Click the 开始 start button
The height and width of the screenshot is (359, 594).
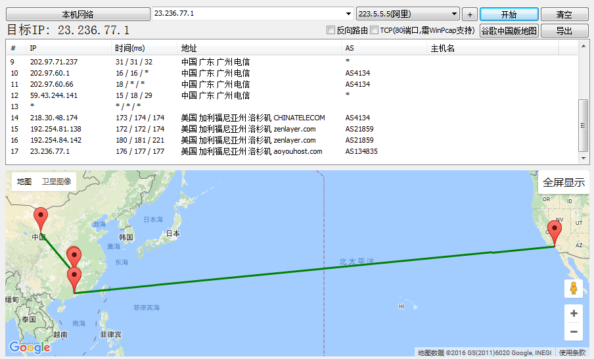coord(509,14)
